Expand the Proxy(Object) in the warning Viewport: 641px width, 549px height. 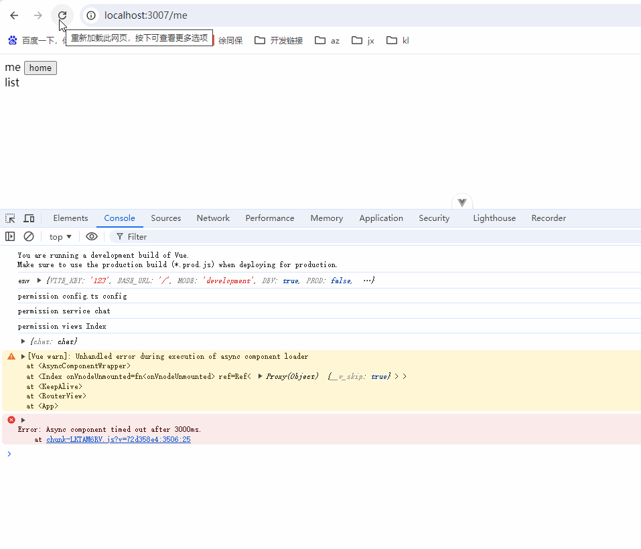[x=261, y=376]
